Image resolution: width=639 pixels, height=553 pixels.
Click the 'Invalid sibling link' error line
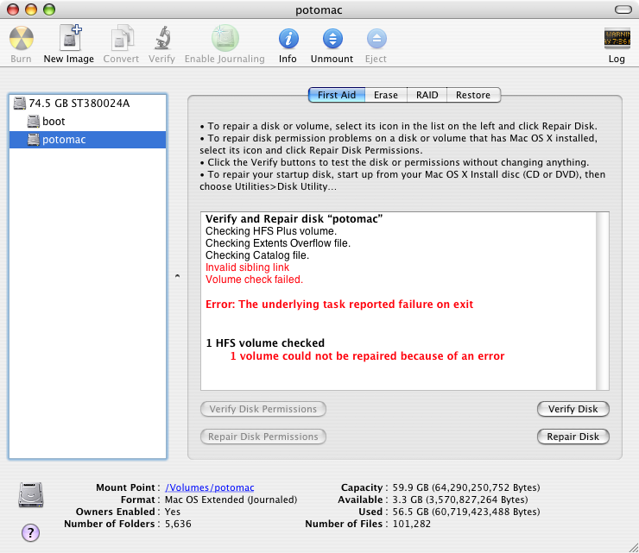tap(247, 267)
